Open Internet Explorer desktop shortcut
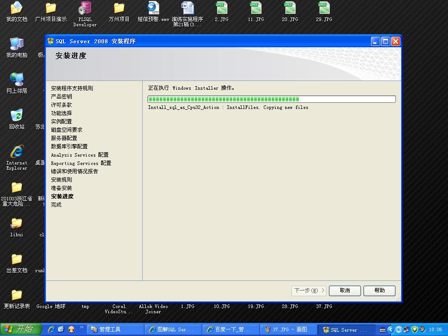 coord(17,152)
